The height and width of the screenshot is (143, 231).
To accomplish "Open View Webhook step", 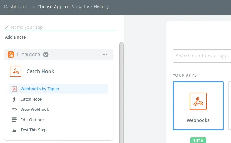I will [x=35, y=110].
